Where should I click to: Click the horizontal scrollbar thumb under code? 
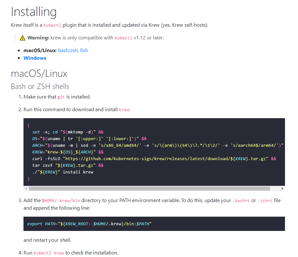click(149, 188)
